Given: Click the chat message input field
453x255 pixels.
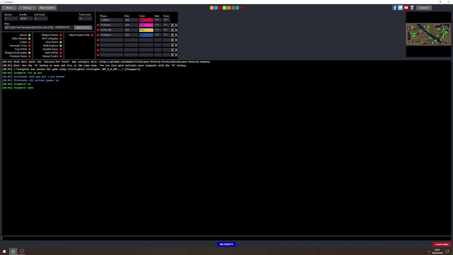Looking at the screenshot, I should coord(226,238).
